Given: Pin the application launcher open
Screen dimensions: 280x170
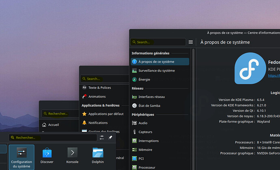Looking at the screenshot, I should click(110, 138).
